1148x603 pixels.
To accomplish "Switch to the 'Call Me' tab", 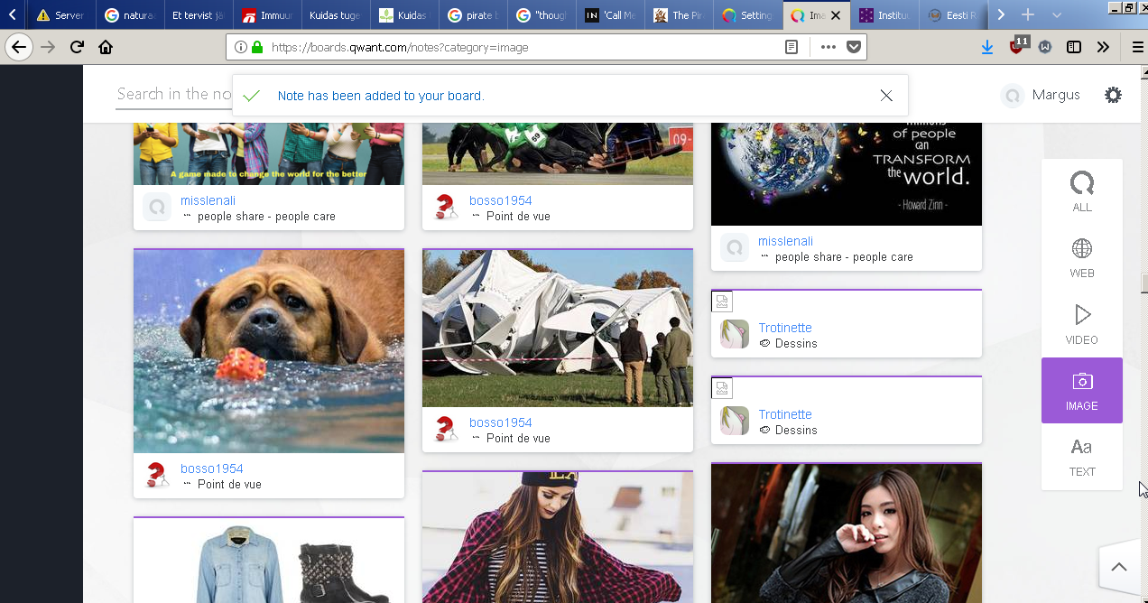I will pos(610,15).
